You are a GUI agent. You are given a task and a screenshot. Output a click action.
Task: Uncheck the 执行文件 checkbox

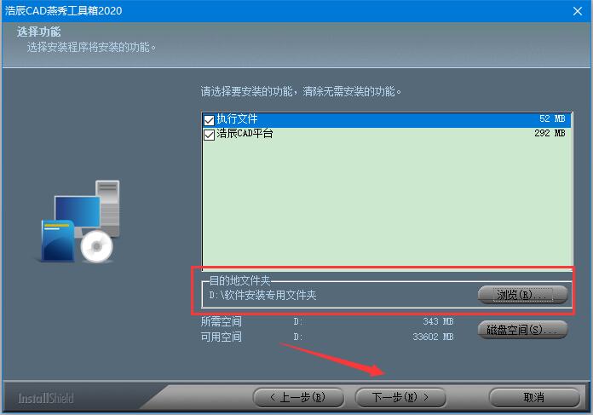[209, 120]
